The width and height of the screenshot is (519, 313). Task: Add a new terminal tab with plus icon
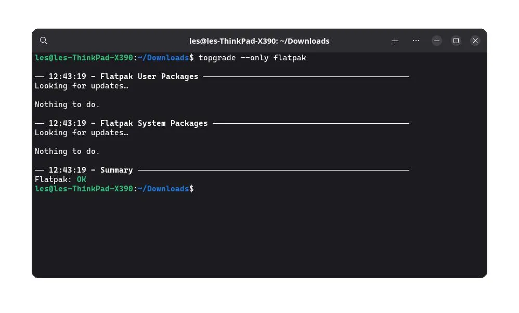pos(395,41)
